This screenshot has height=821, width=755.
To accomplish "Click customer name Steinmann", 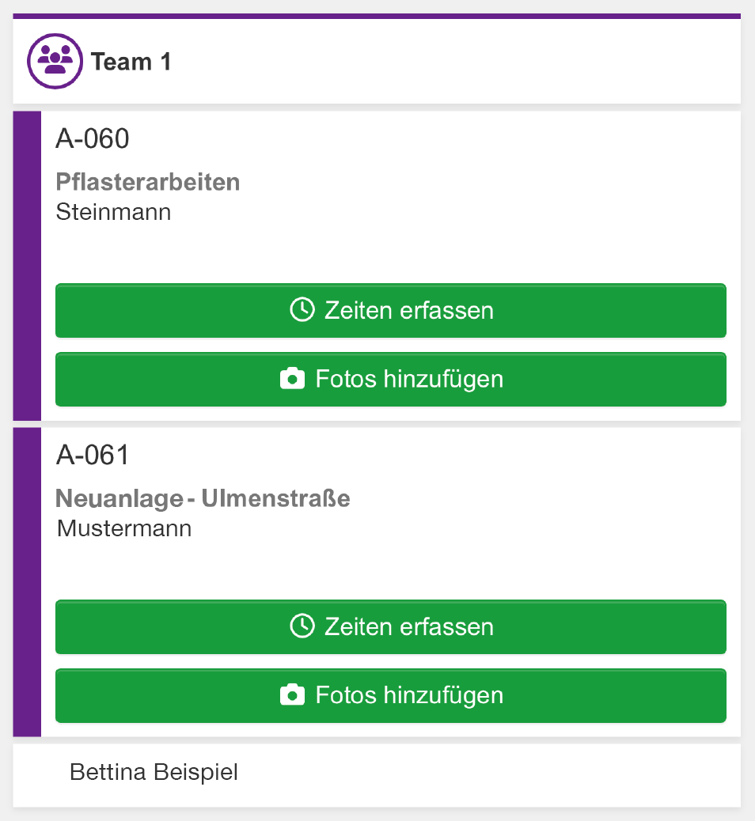I will click(114, 212).
